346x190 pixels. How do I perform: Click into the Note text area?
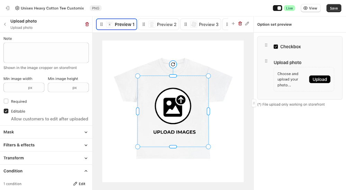(x=46, y=53)
